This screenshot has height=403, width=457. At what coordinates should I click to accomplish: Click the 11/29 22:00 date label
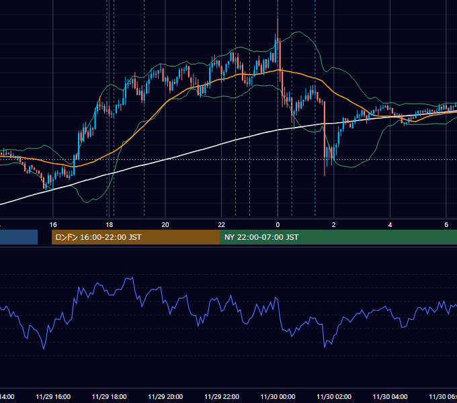222,396
